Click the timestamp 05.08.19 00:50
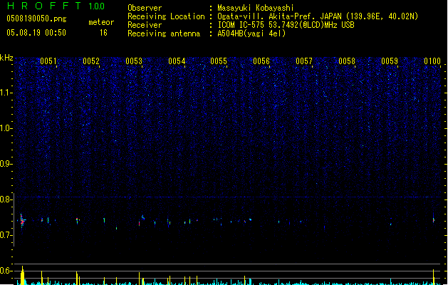448x285 pixels. tap(36, 33)
